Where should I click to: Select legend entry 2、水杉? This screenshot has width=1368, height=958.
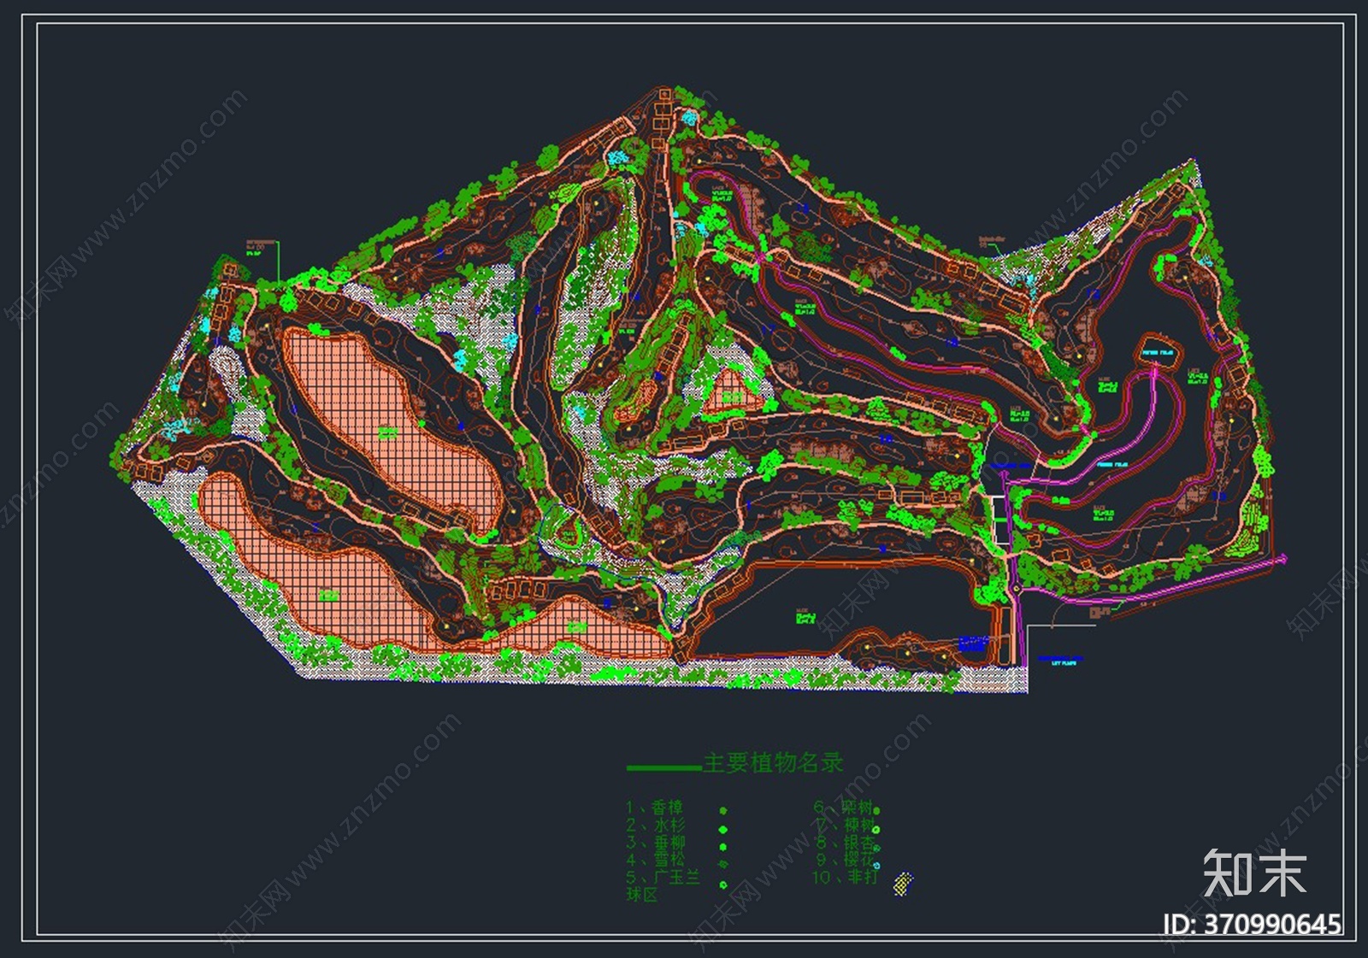point(655,826)
